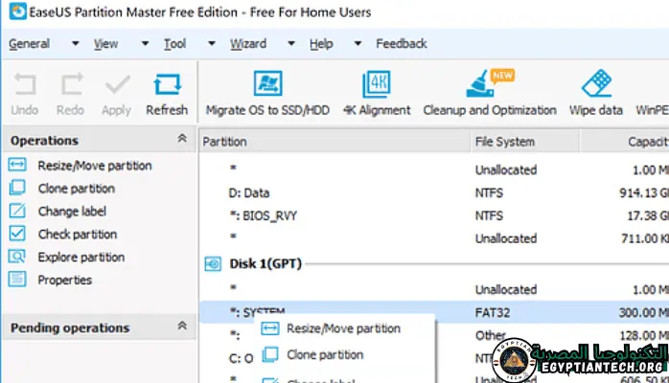Open Cleanup and Optimization tool
Screen dimensions: 669x383
pos(490,94)
